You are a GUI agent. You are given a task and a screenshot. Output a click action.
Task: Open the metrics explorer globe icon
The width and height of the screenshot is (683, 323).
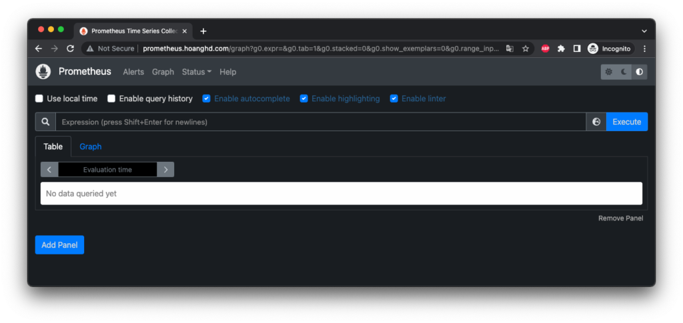596,122
